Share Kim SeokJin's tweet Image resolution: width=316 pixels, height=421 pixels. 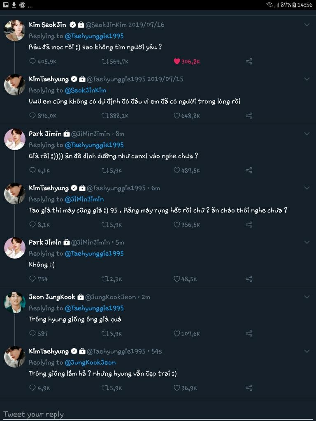249,61
